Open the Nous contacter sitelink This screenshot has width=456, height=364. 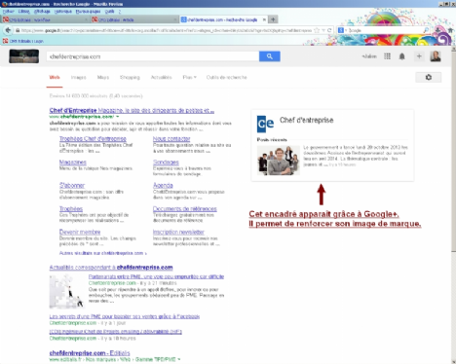tap(171, 139)
